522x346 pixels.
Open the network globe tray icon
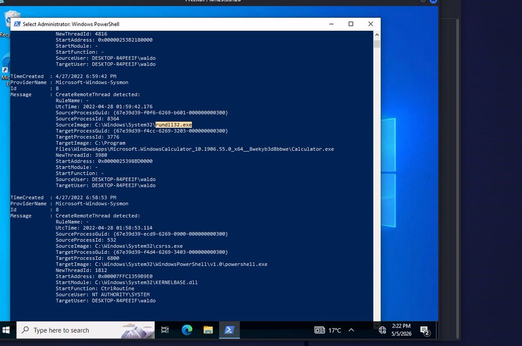[x=382, y=330]
